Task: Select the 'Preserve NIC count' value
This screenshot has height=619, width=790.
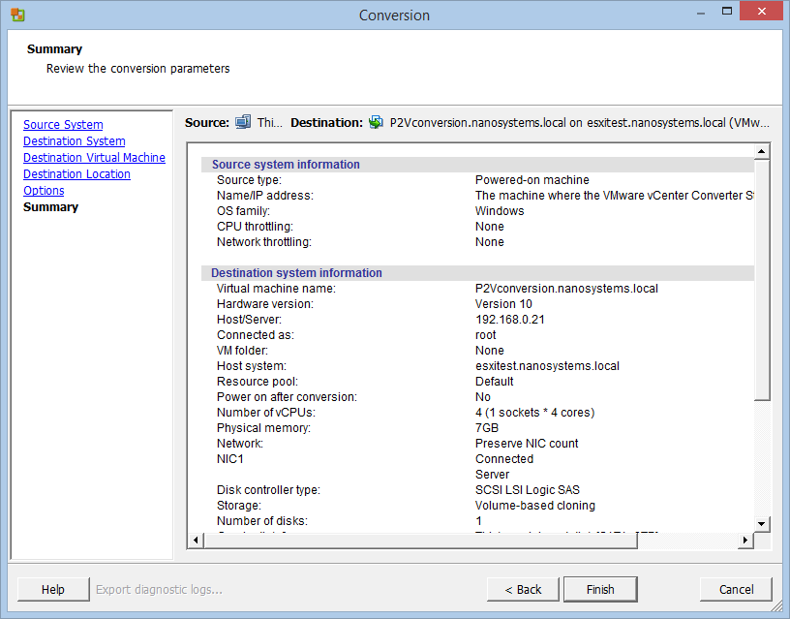Action: [x=527, y=444]
